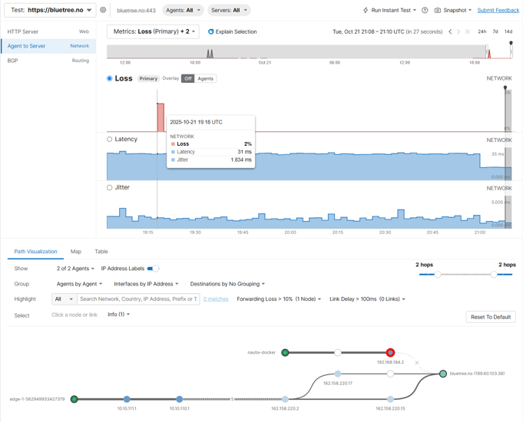
Task: Click the Search Network, Country, IP field
Action: click(138, 299)
